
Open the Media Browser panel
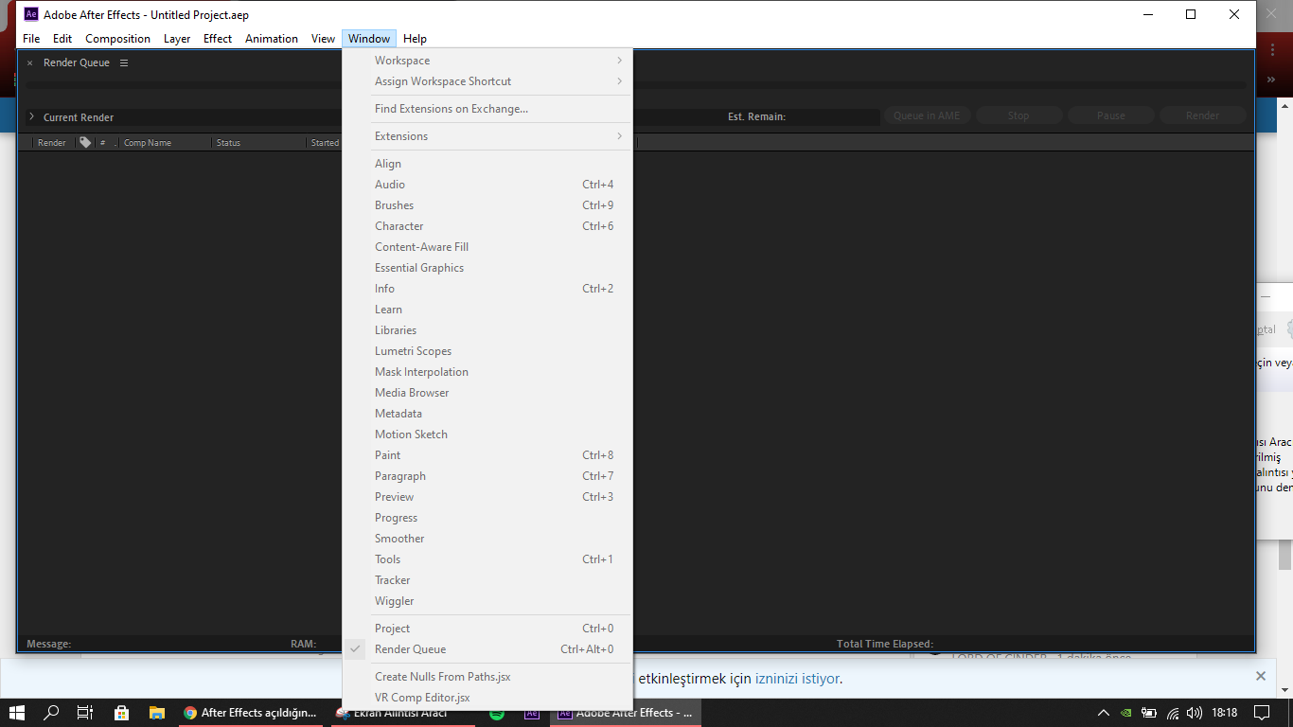point(487,393)
